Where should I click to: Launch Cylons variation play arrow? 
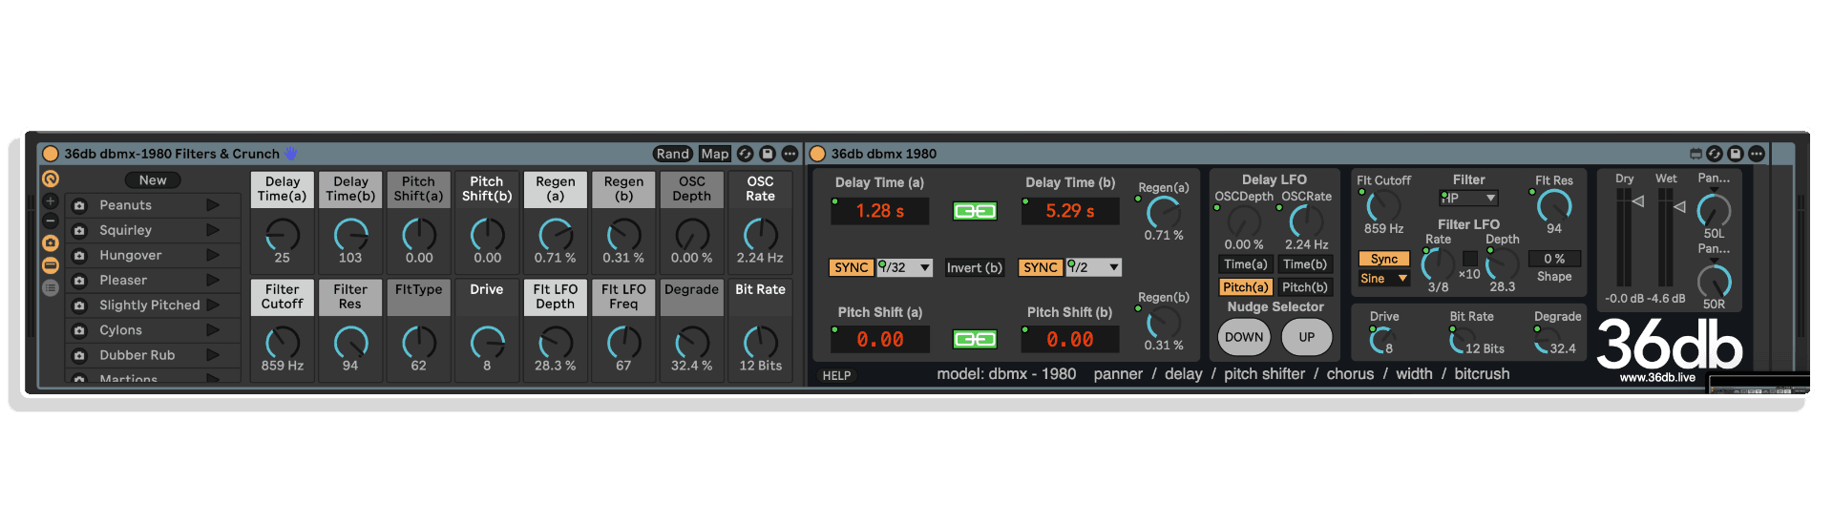click(x=213, y=330)
